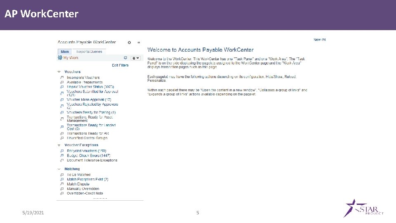Screen dimensions: 396x223
Task: Click new-window icon beside Incomplete Vouchers
Action: pyautogui.click(x=62, y=78)
